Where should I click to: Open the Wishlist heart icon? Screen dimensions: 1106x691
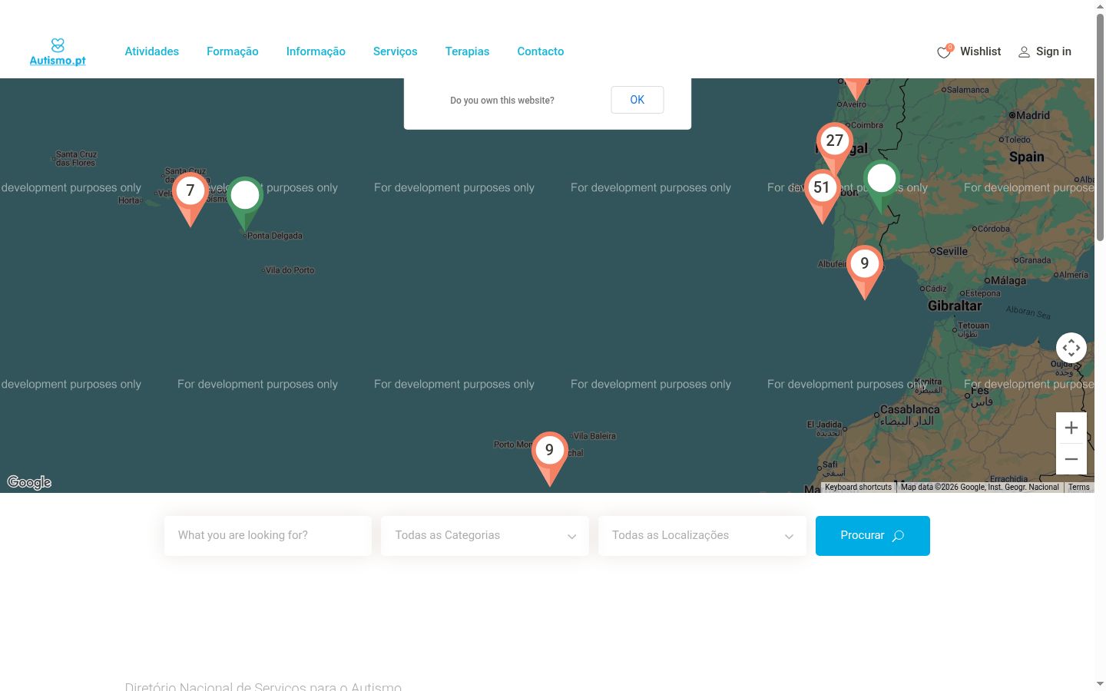945,51
